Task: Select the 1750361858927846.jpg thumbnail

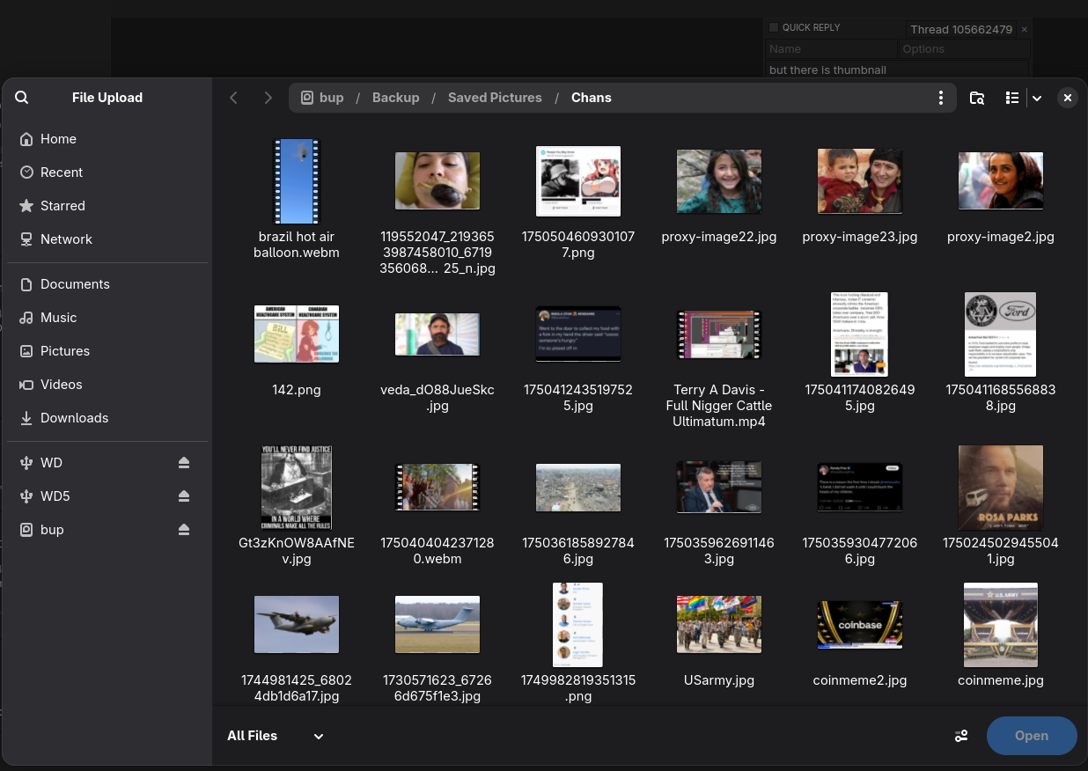Action: pyautogui.click(x=578, y=487)
